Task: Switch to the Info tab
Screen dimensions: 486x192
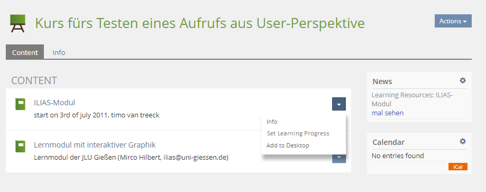Action: (59, 52)
